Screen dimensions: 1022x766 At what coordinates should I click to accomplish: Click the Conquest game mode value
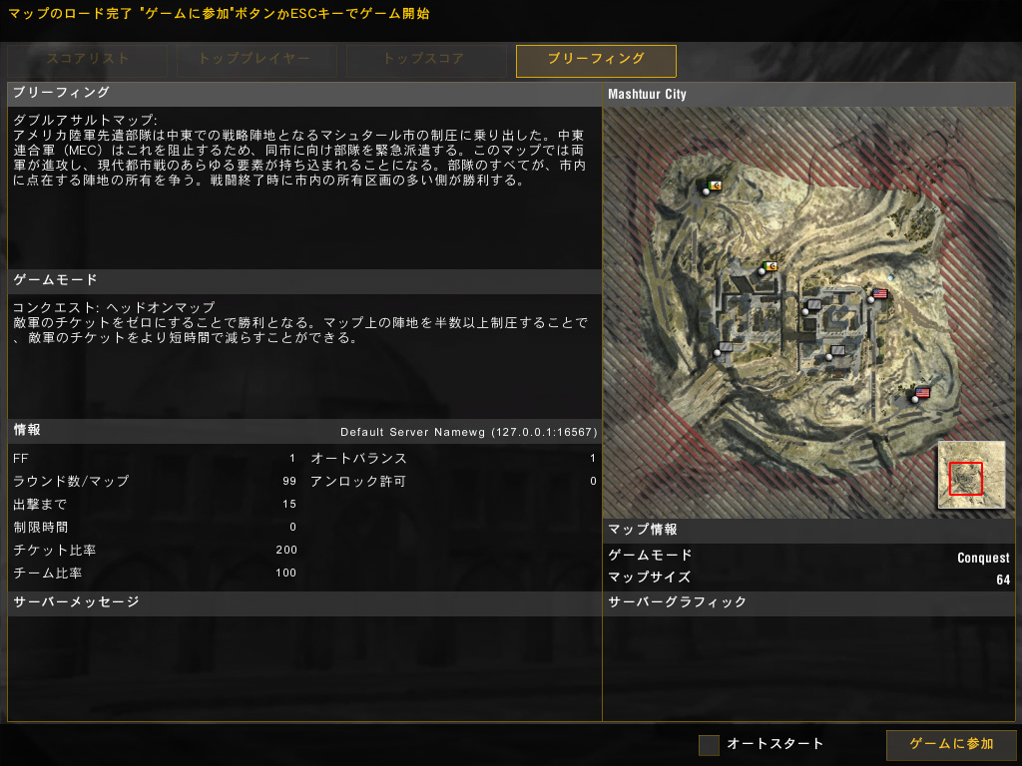click(983, 558)
